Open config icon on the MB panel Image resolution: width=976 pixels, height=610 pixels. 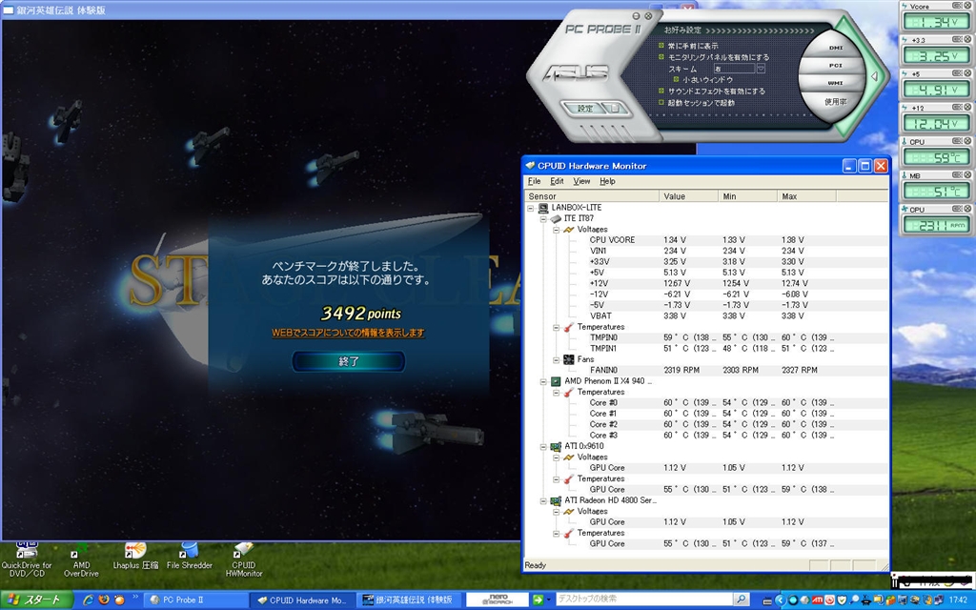[x=957, y=175]
